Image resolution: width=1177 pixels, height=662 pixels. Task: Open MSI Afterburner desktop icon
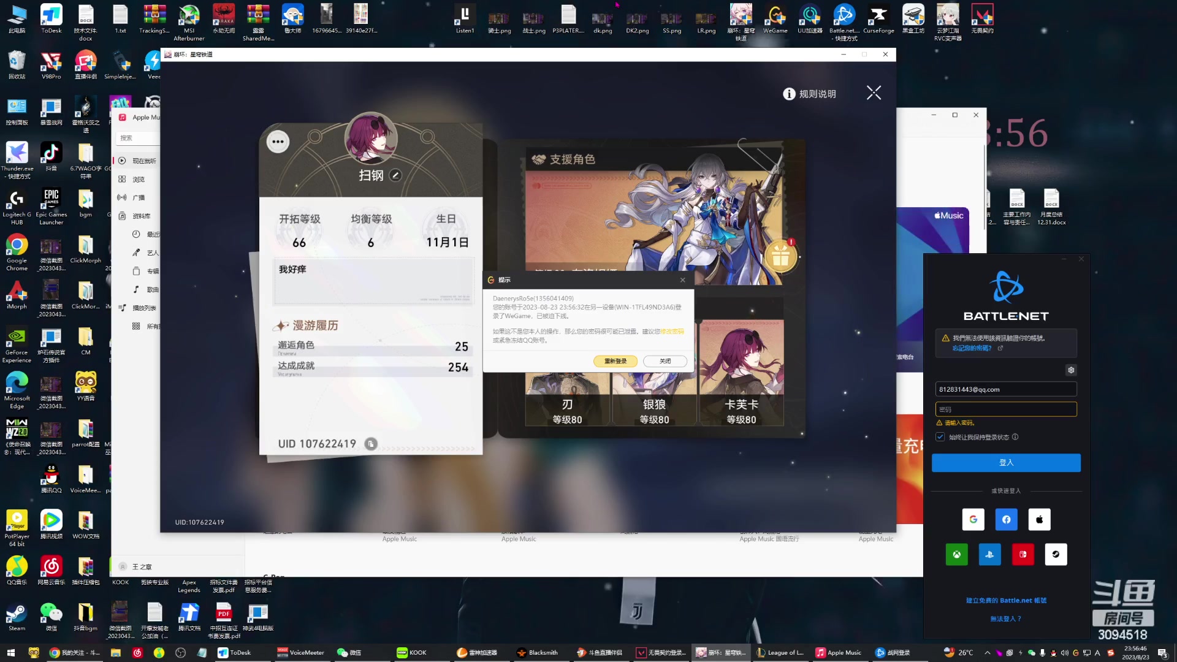tap(189, 23)
